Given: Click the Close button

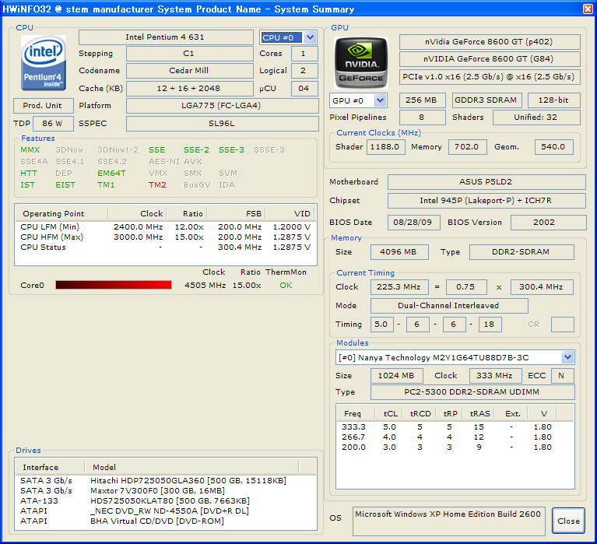Looking at the screenshot, I should coord(568,521).
